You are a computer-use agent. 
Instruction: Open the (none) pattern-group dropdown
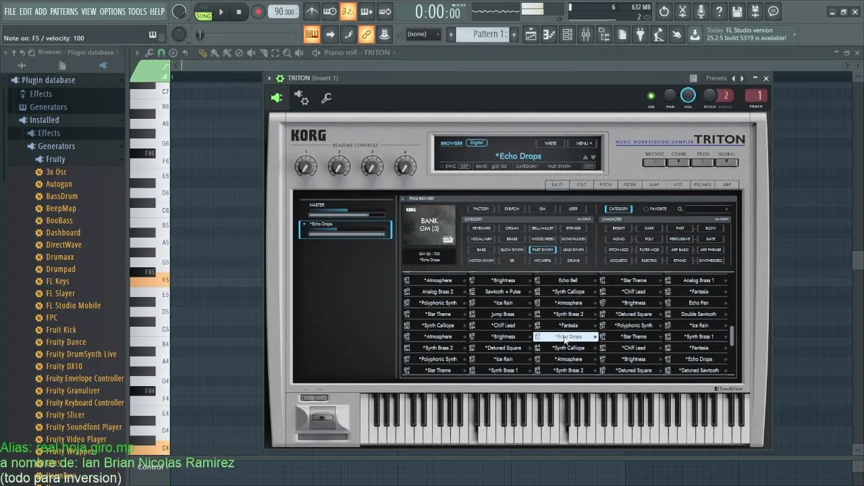[x=424, y=34]
